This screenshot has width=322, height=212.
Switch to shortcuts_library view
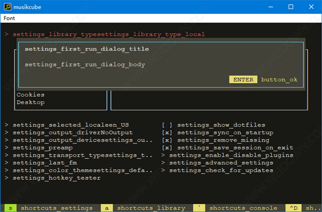pos(151,208)
